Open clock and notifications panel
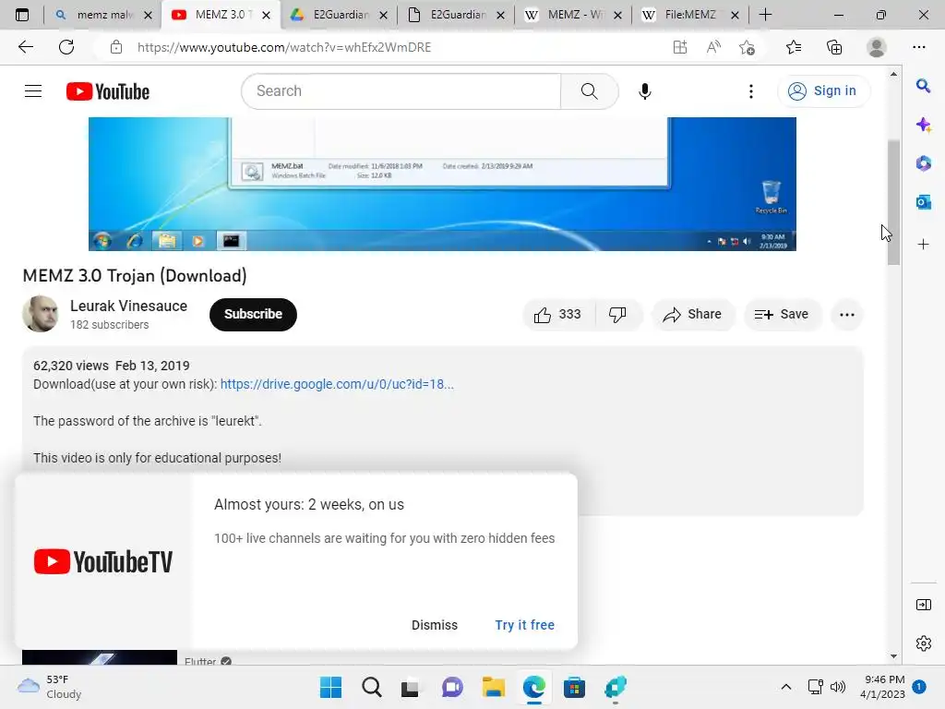Image resolution: width=945 pixels, height=709 pixels. (891, 687)
